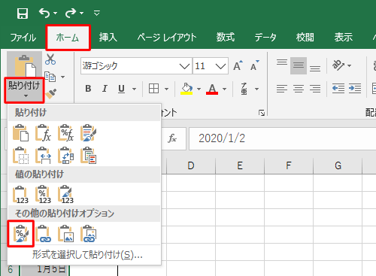Choose Keep Source Column Widths paste
The width and height of the screenshot is (376, 276).
click(x=43, y=156)
